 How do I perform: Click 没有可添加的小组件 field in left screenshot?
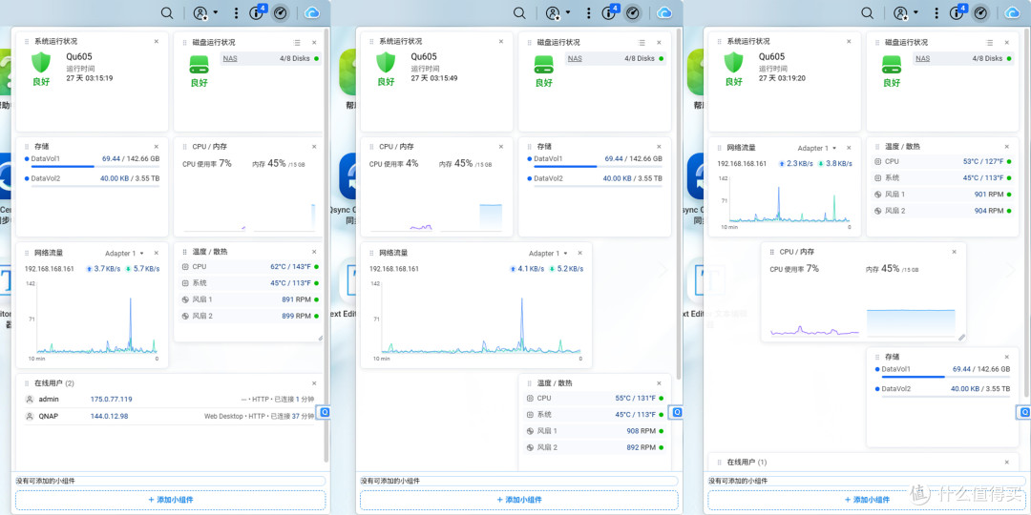point(170,481)
